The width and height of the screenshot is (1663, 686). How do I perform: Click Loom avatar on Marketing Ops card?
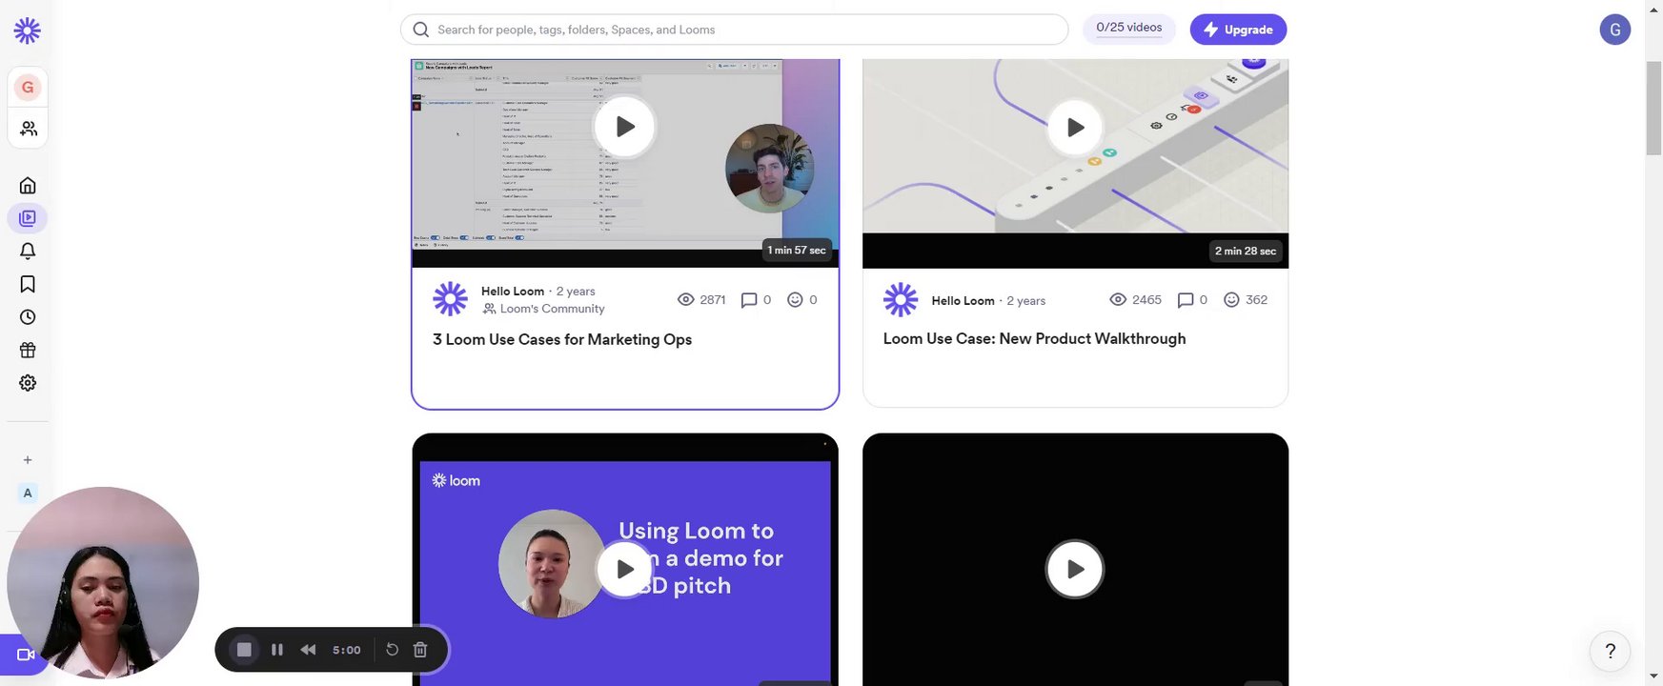450,299
